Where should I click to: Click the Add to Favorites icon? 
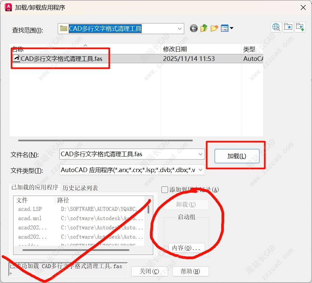[x=300, y=27]
